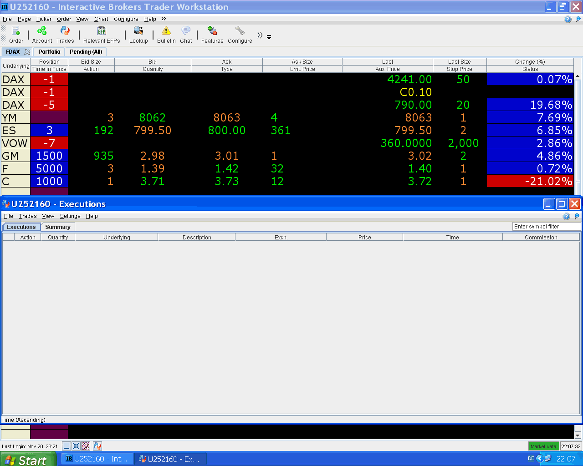Image resolution: width=583 pixels, height=466 pixels.
Task: Click the pin icon in Executions window
Action: pos(577,217)
